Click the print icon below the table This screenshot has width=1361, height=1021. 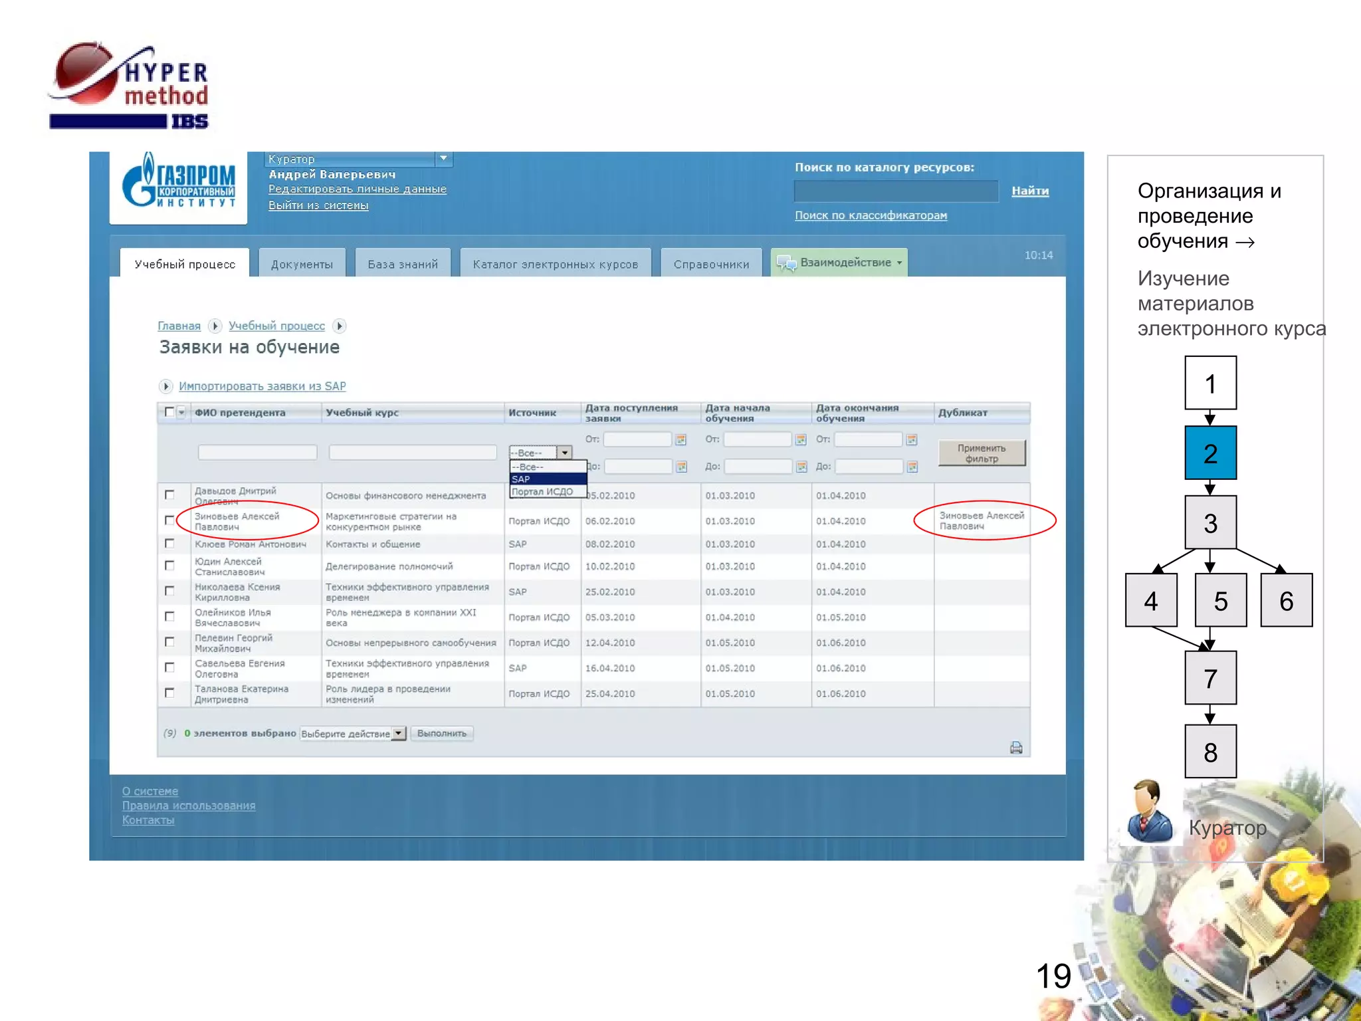click(x=1015, y=748)
